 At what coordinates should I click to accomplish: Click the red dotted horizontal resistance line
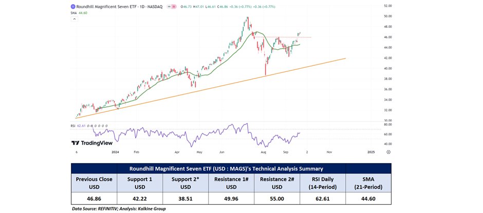point(282,37)
